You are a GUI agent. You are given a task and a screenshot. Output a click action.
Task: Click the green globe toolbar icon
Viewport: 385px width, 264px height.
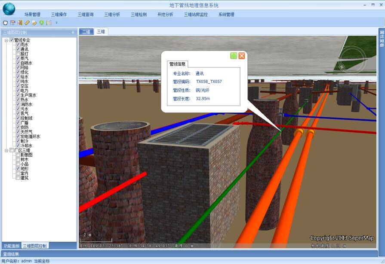click(41, 23)
